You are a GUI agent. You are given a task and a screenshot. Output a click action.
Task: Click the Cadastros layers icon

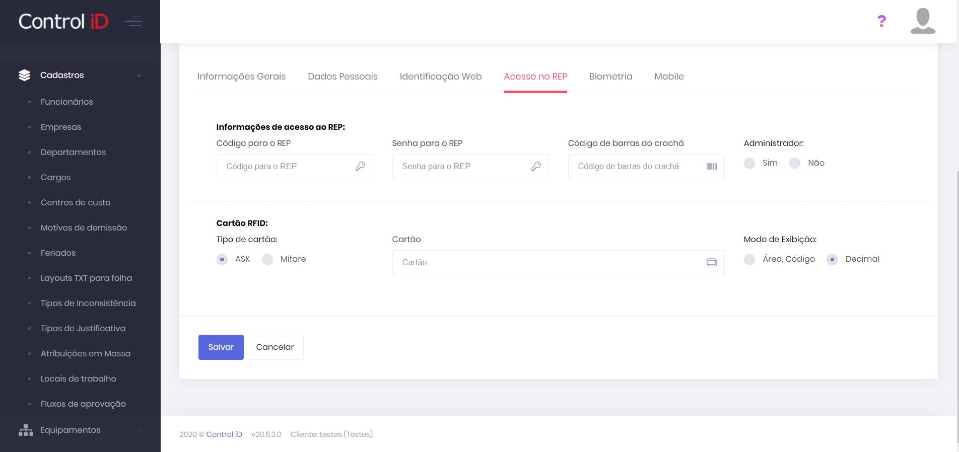(24, 76)
